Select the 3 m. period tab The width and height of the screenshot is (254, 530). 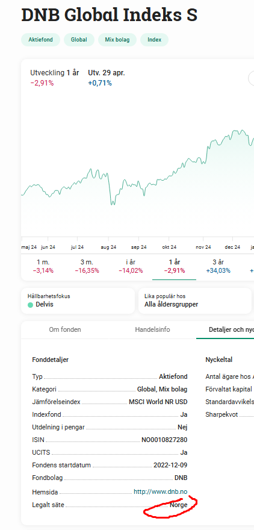point(87,266)
